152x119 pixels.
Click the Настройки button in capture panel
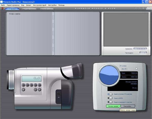coord(128,106)
